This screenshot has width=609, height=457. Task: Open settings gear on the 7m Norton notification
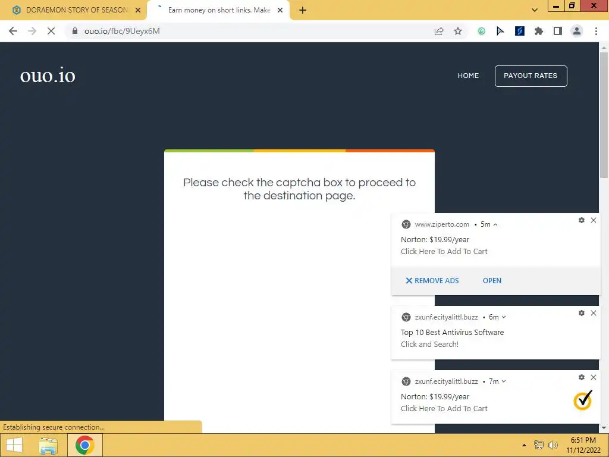coord(582,377)
